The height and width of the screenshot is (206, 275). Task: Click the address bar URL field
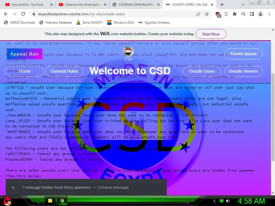coord(112,14)
